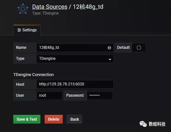Click the WeChat watermark icon
The height and width of the screenshot is (132, 171).
coord(143,124)
